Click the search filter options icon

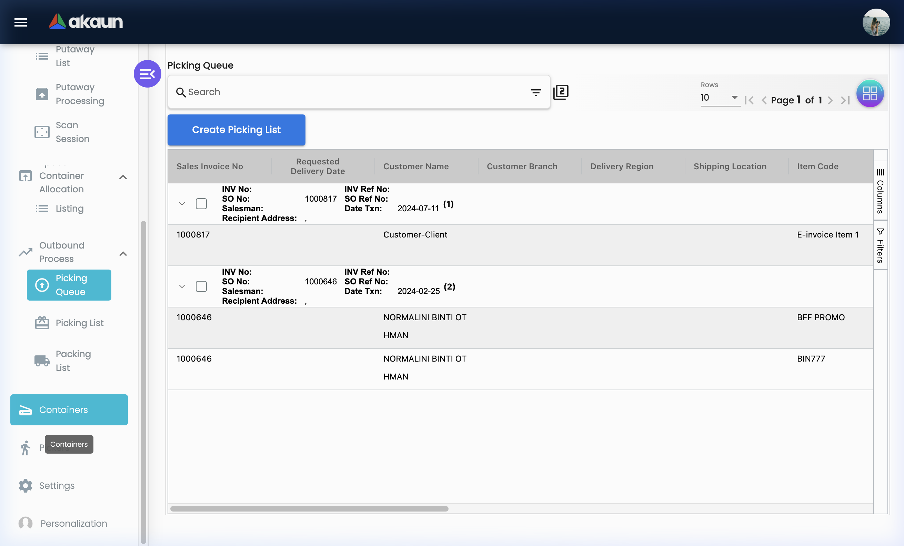click(536, 92)
